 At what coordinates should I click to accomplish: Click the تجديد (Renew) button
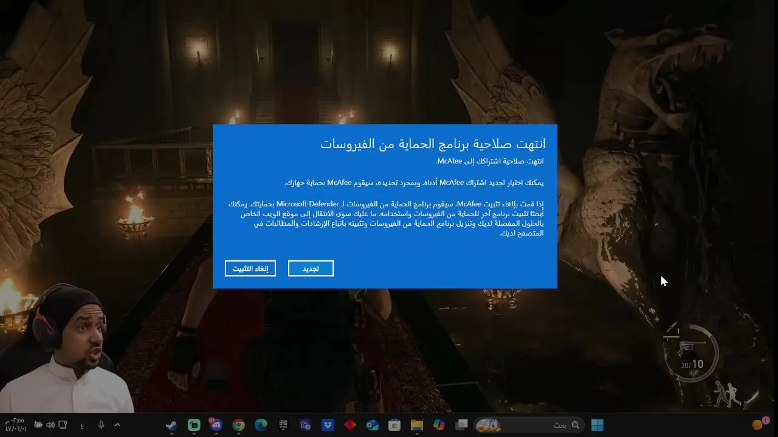coord(311,268)
